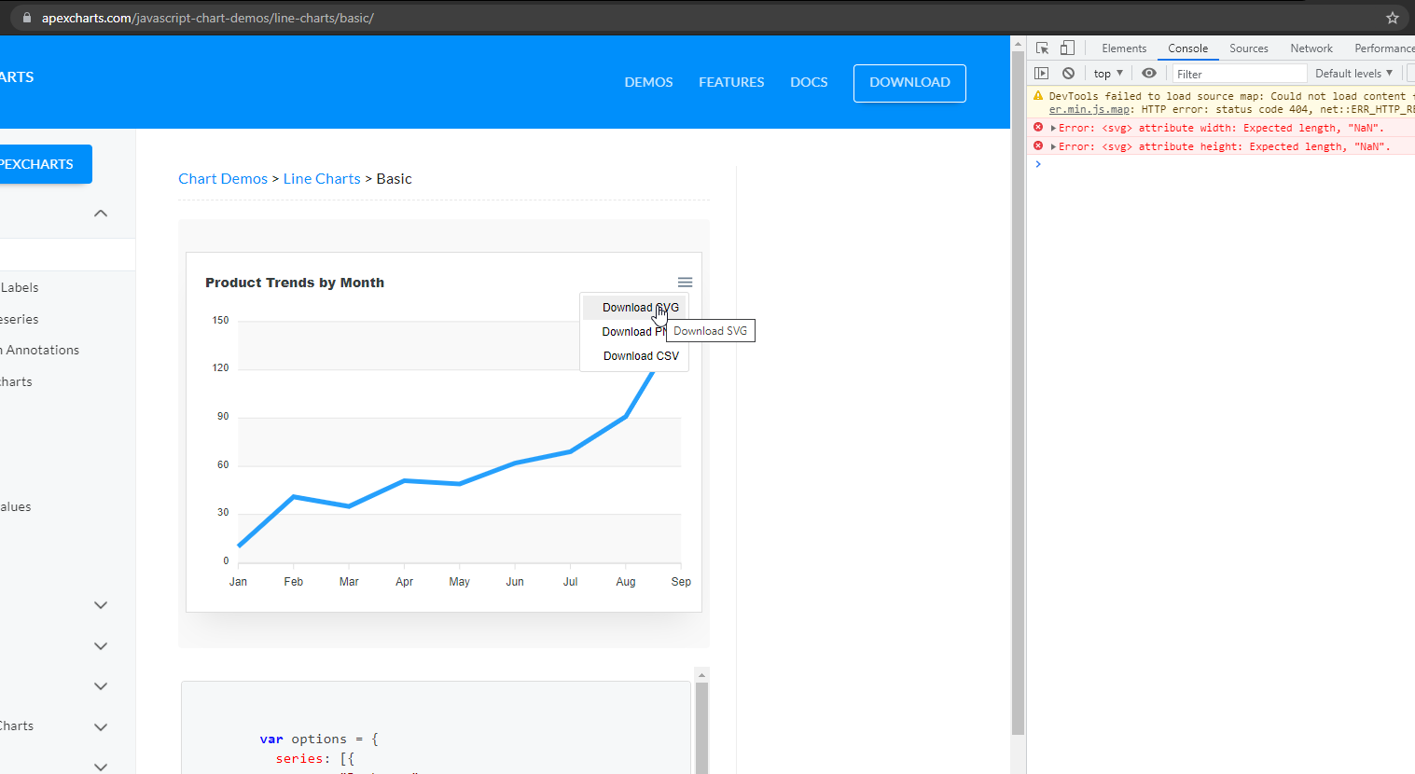The height and width of the screenshot is (774, 1415).
Task: Create a live expression with the eye icon
Action: coord(1149,73)
